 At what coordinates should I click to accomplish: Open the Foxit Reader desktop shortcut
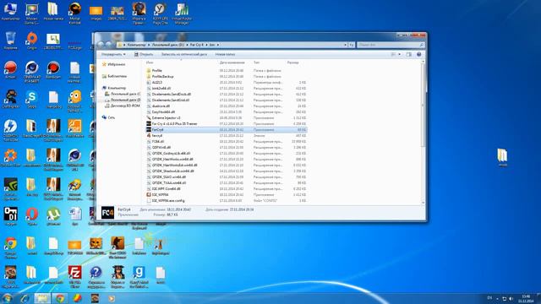74,129
